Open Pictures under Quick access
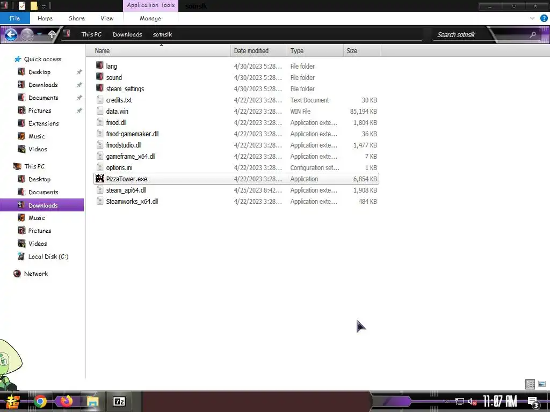 click(40, 111)
